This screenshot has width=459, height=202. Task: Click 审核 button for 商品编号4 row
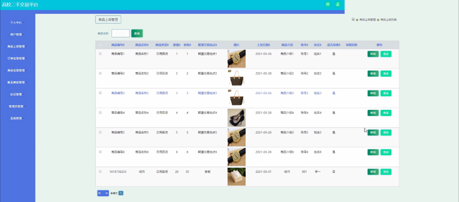click(373, 113)
